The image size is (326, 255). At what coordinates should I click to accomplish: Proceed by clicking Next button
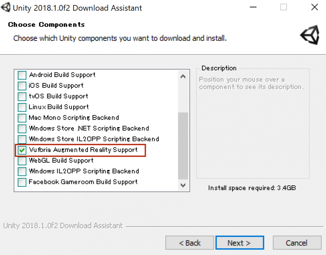coord(240,243)
